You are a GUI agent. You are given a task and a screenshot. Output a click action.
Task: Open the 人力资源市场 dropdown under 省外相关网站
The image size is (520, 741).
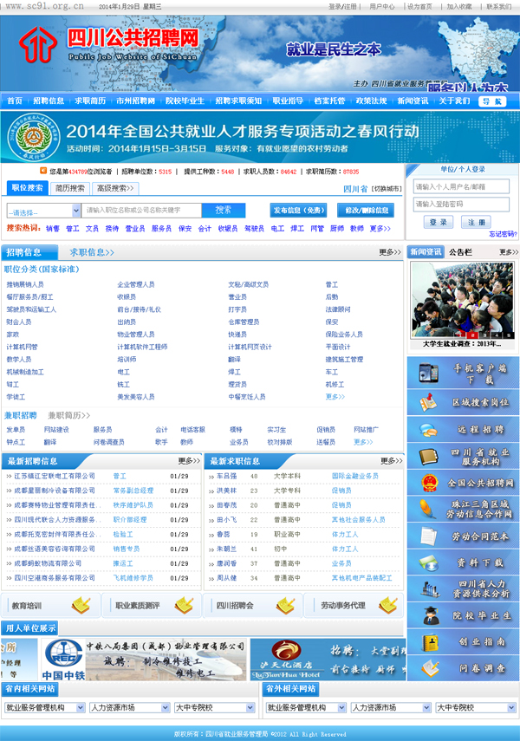pos(388,707)
